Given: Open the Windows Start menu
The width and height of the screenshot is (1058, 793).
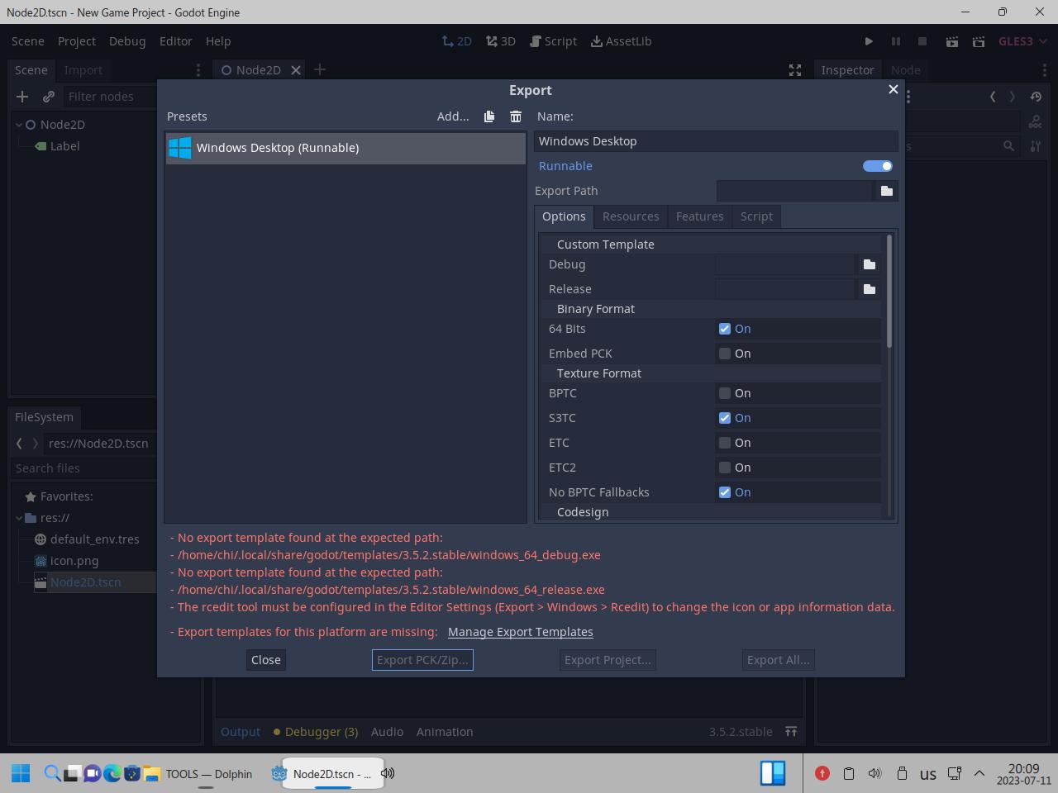Looking at the screenshot, I should click(21, 773).
